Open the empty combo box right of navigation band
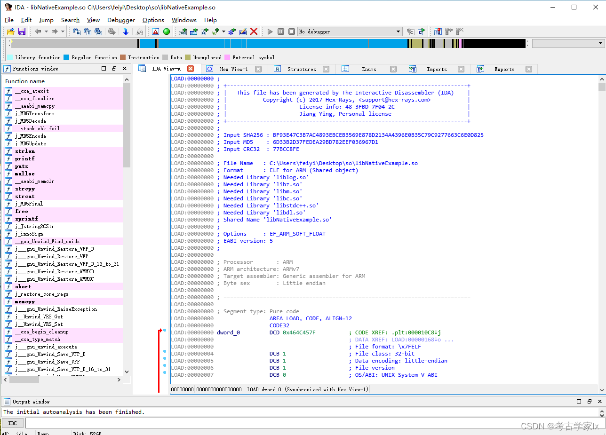The image size is (606, 435). tap(600, 43)
